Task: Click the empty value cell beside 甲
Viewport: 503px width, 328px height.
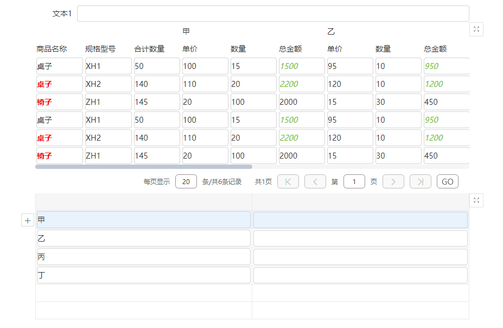Action: pos(361,220)
